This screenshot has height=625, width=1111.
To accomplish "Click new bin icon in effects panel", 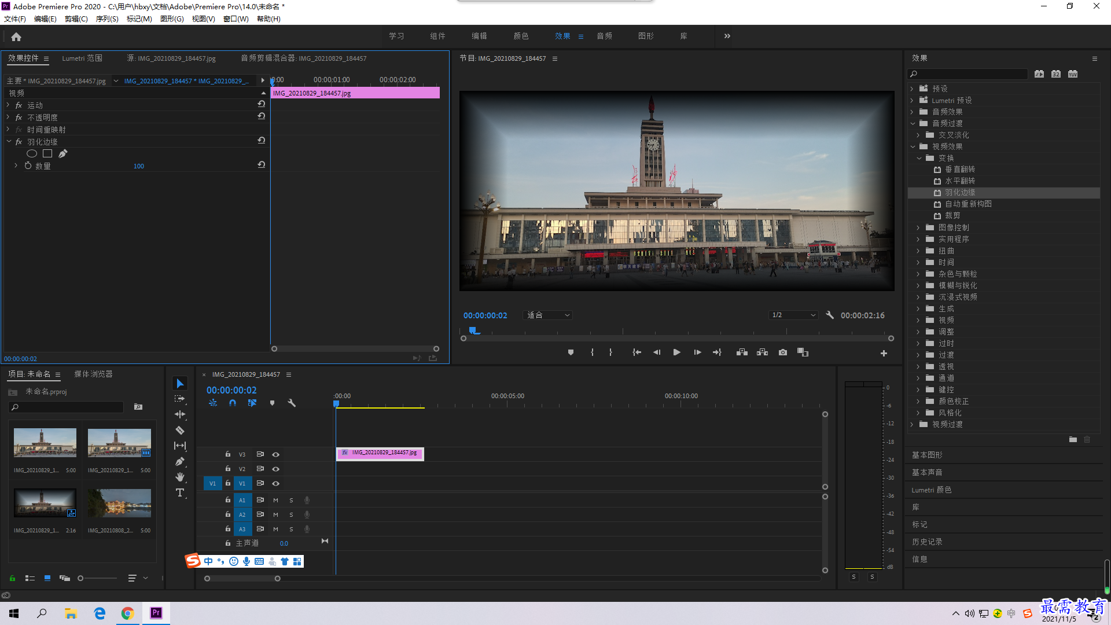I will 1073,440.
